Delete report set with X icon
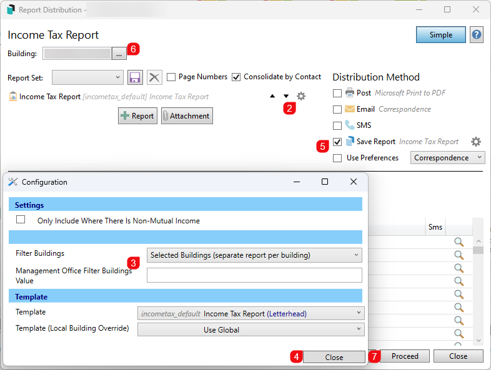Screen dimensions: 491x370 pos(154,77)
